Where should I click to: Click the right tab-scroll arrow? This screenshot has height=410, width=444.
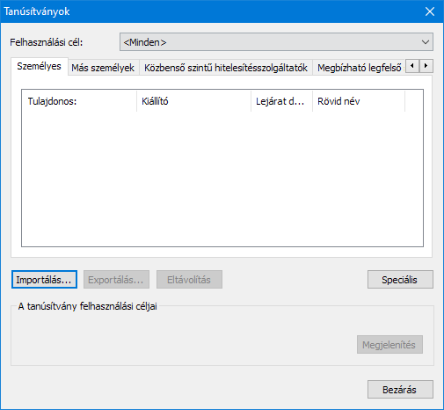(426, 66)
